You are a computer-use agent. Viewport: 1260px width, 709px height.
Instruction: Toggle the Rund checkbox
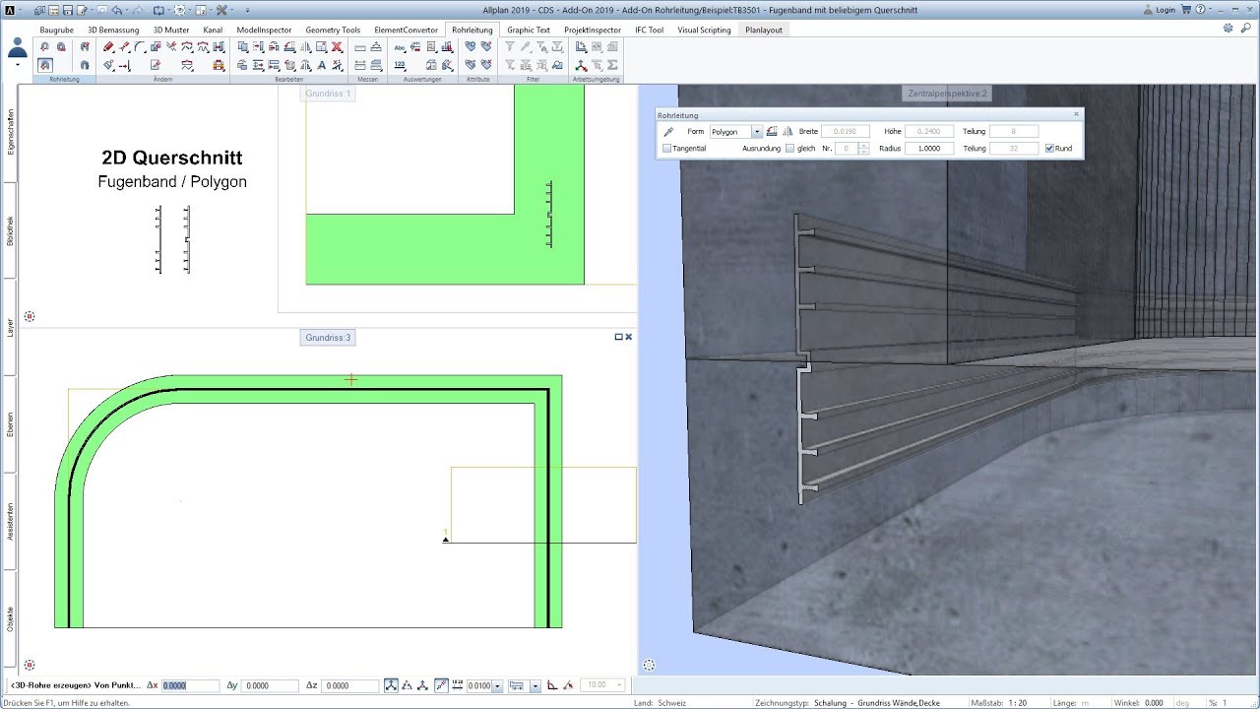click(x=1049, y=149)
